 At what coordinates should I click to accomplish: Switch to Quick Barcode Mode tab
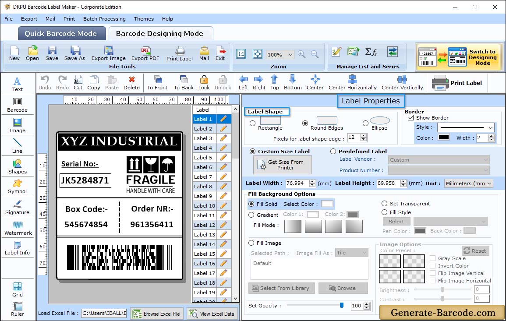(x=61, y=34)
